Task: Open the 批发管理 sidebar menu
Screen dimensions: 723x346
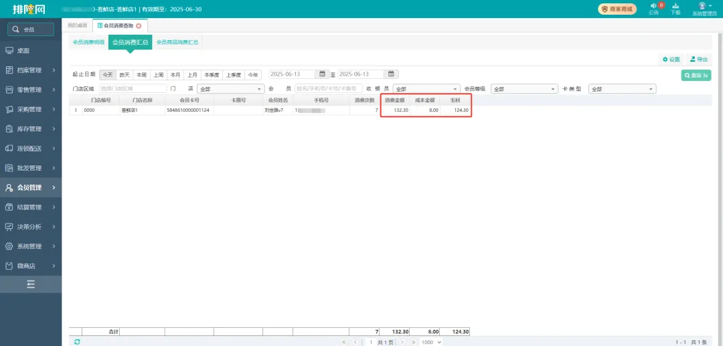Action: [31, 168]
